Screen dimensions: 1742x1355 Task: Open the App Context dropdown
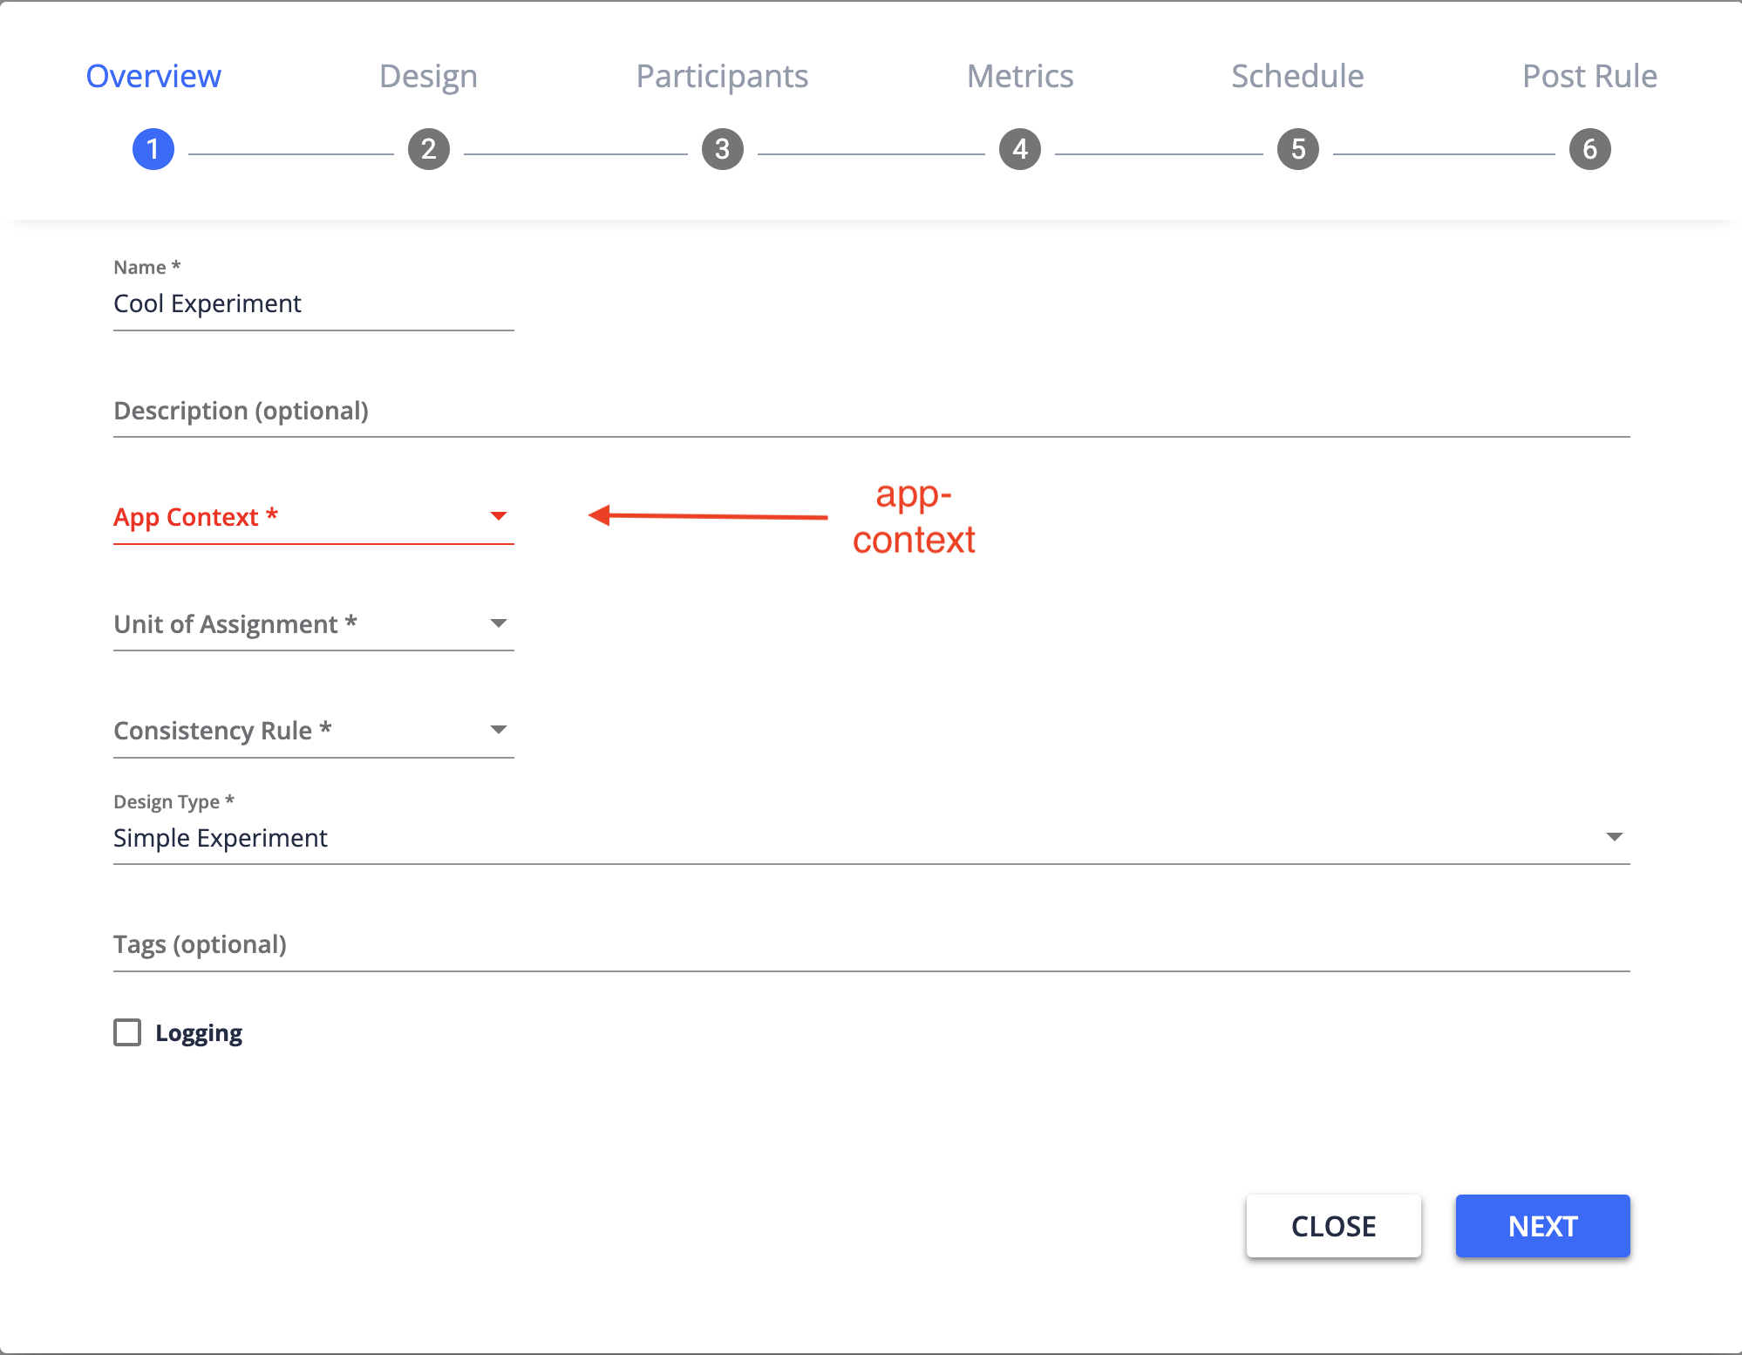[313, 517]
